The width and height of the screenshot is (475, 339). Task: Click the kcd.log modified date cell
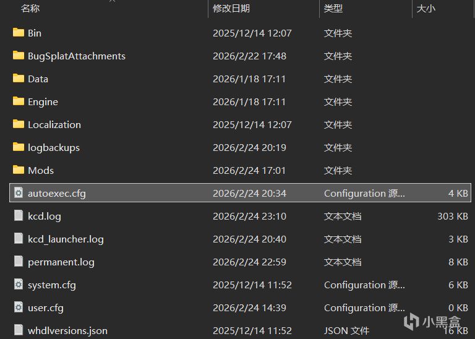click(249, 216)
